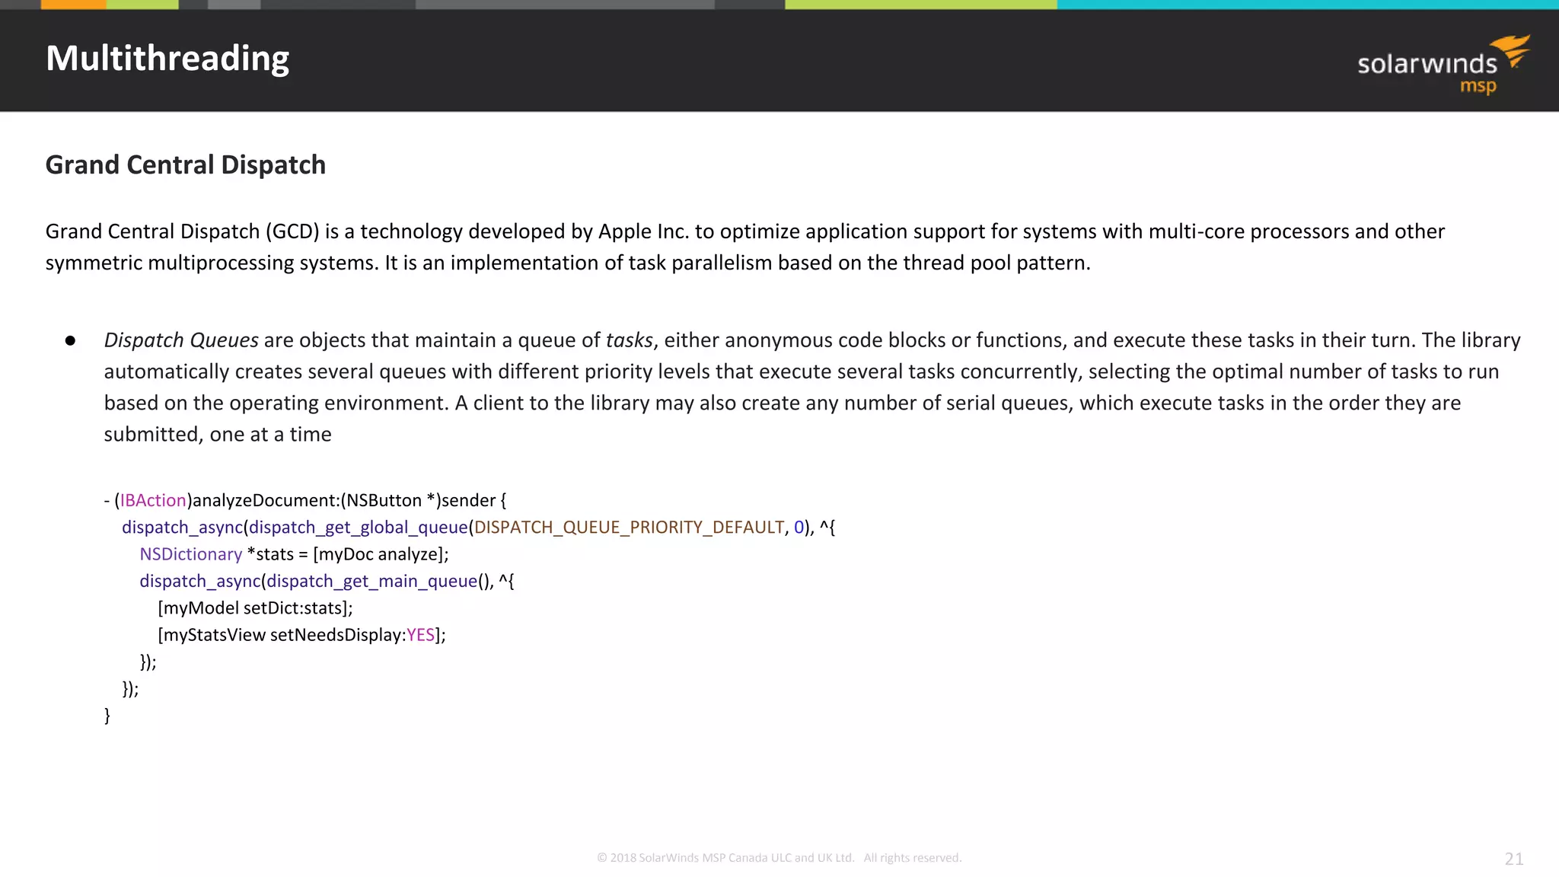Click the copyright notice footer text
Screen dimensions: 1559x877
(779, 858)
